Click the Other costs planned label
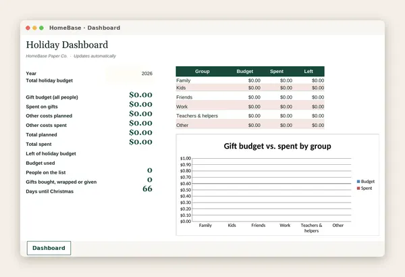The image size is (405, 277). (49, 116)
